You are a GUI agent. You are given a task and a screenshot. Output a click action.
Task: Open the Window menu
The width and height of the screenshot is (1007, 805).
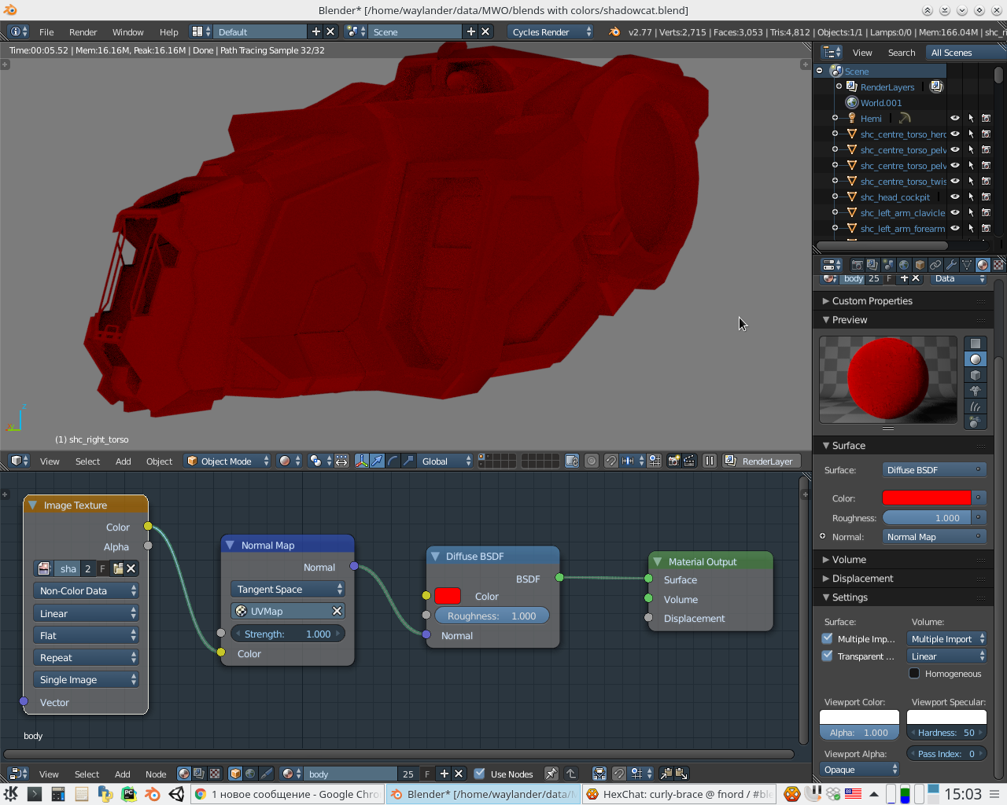point(127,32)
